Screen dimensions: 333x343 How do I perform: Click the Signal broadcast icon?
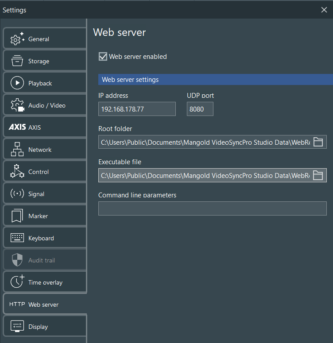click(x=17, y=193)
